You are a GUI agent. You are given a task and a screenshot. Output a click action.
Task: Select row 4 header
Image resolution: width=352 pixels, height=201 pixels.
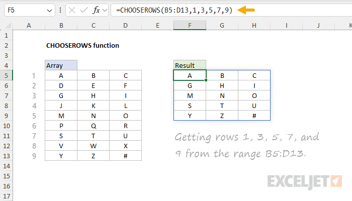click(x=6, y=65)
